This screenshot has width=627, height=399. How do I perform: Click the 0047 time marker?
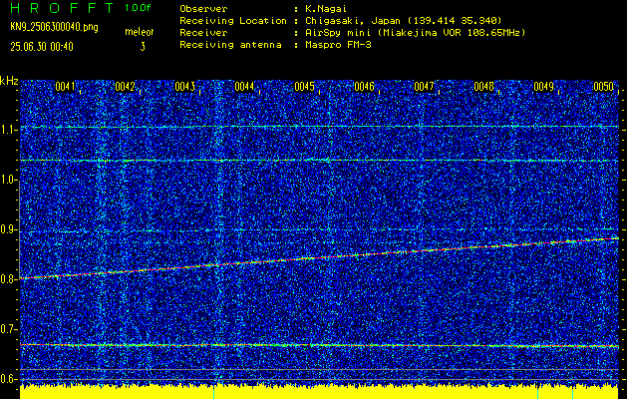point(424,87)
